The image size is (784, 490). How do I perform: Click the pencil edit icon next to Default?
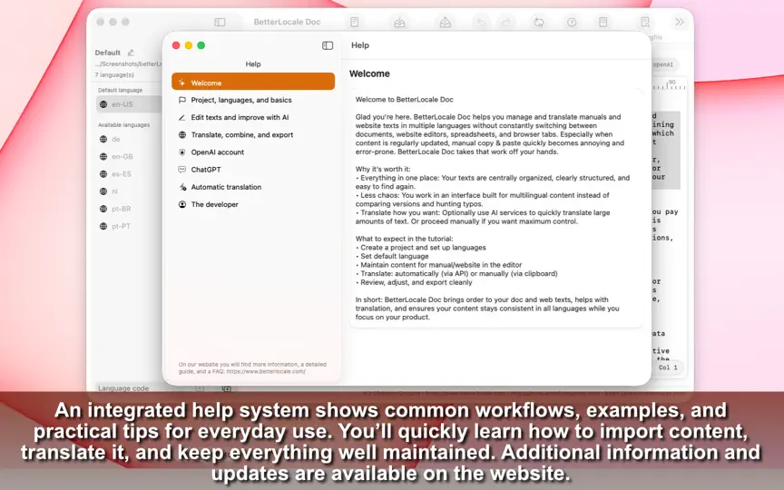tap(131, 53)
